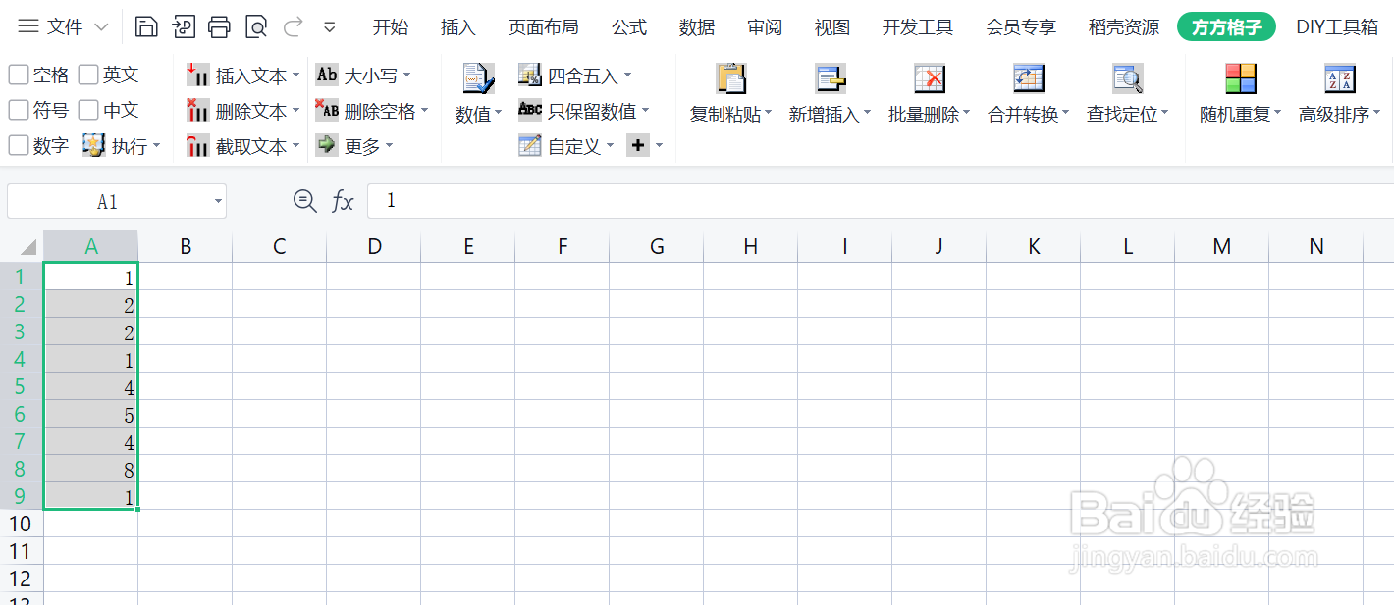This screenshot has width=1394, height=605.
Task: Click 批量删除 batch delete icon
Action: pos(930,78)
